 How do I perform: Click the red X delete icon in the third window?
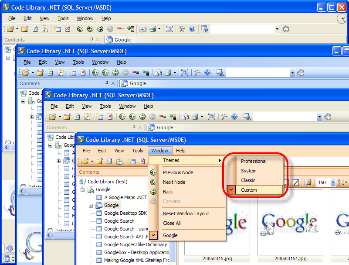[x=110, y=117]
